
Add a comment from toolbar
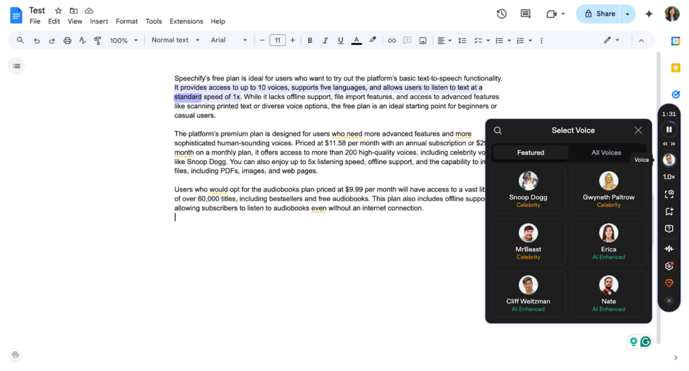click(407, 40)
